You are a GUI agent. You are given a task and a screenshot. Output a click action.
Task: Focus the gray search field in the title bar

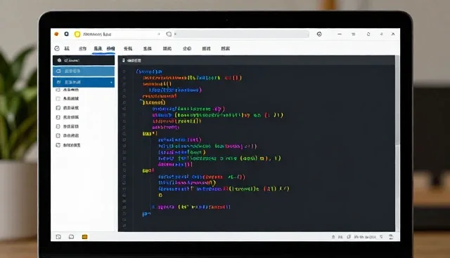pyautogui.click(x=241, y=34)
